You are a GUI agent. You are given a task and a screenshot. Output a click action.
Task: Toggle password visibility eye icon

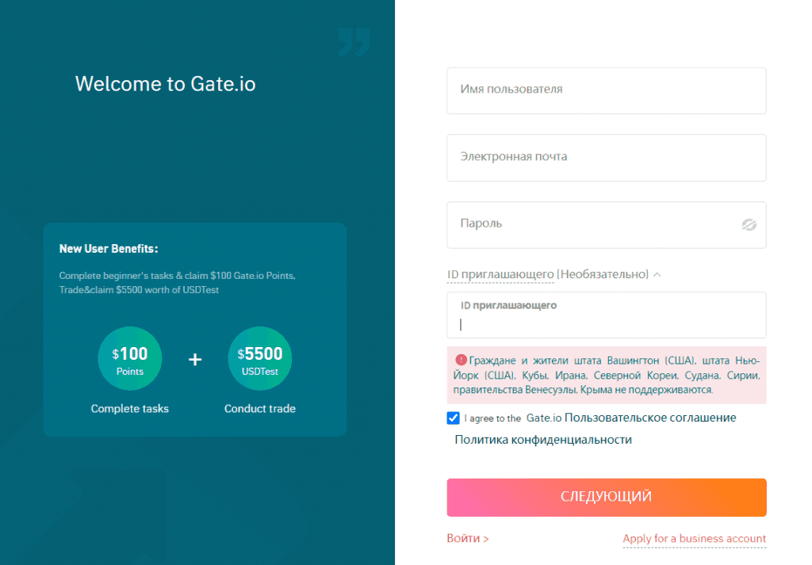(x=749, y=224)
